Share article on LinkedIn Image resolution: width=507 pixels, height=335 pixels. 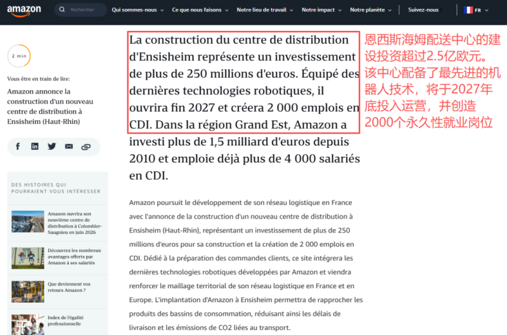[35, 147]
